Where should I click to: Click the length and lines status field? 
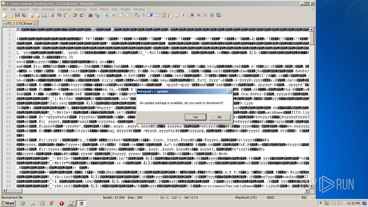tap(131, 198)
